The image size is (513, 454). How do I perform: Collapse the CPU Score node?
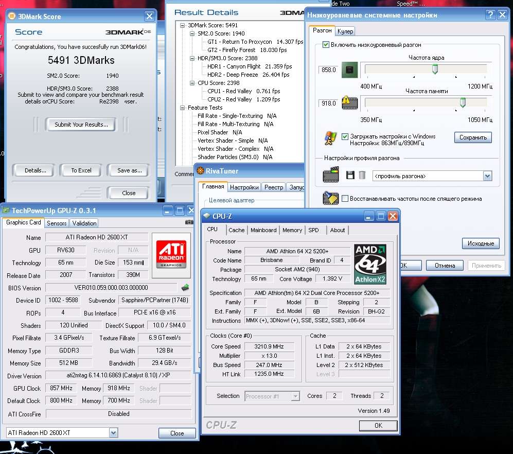(192, 83)
